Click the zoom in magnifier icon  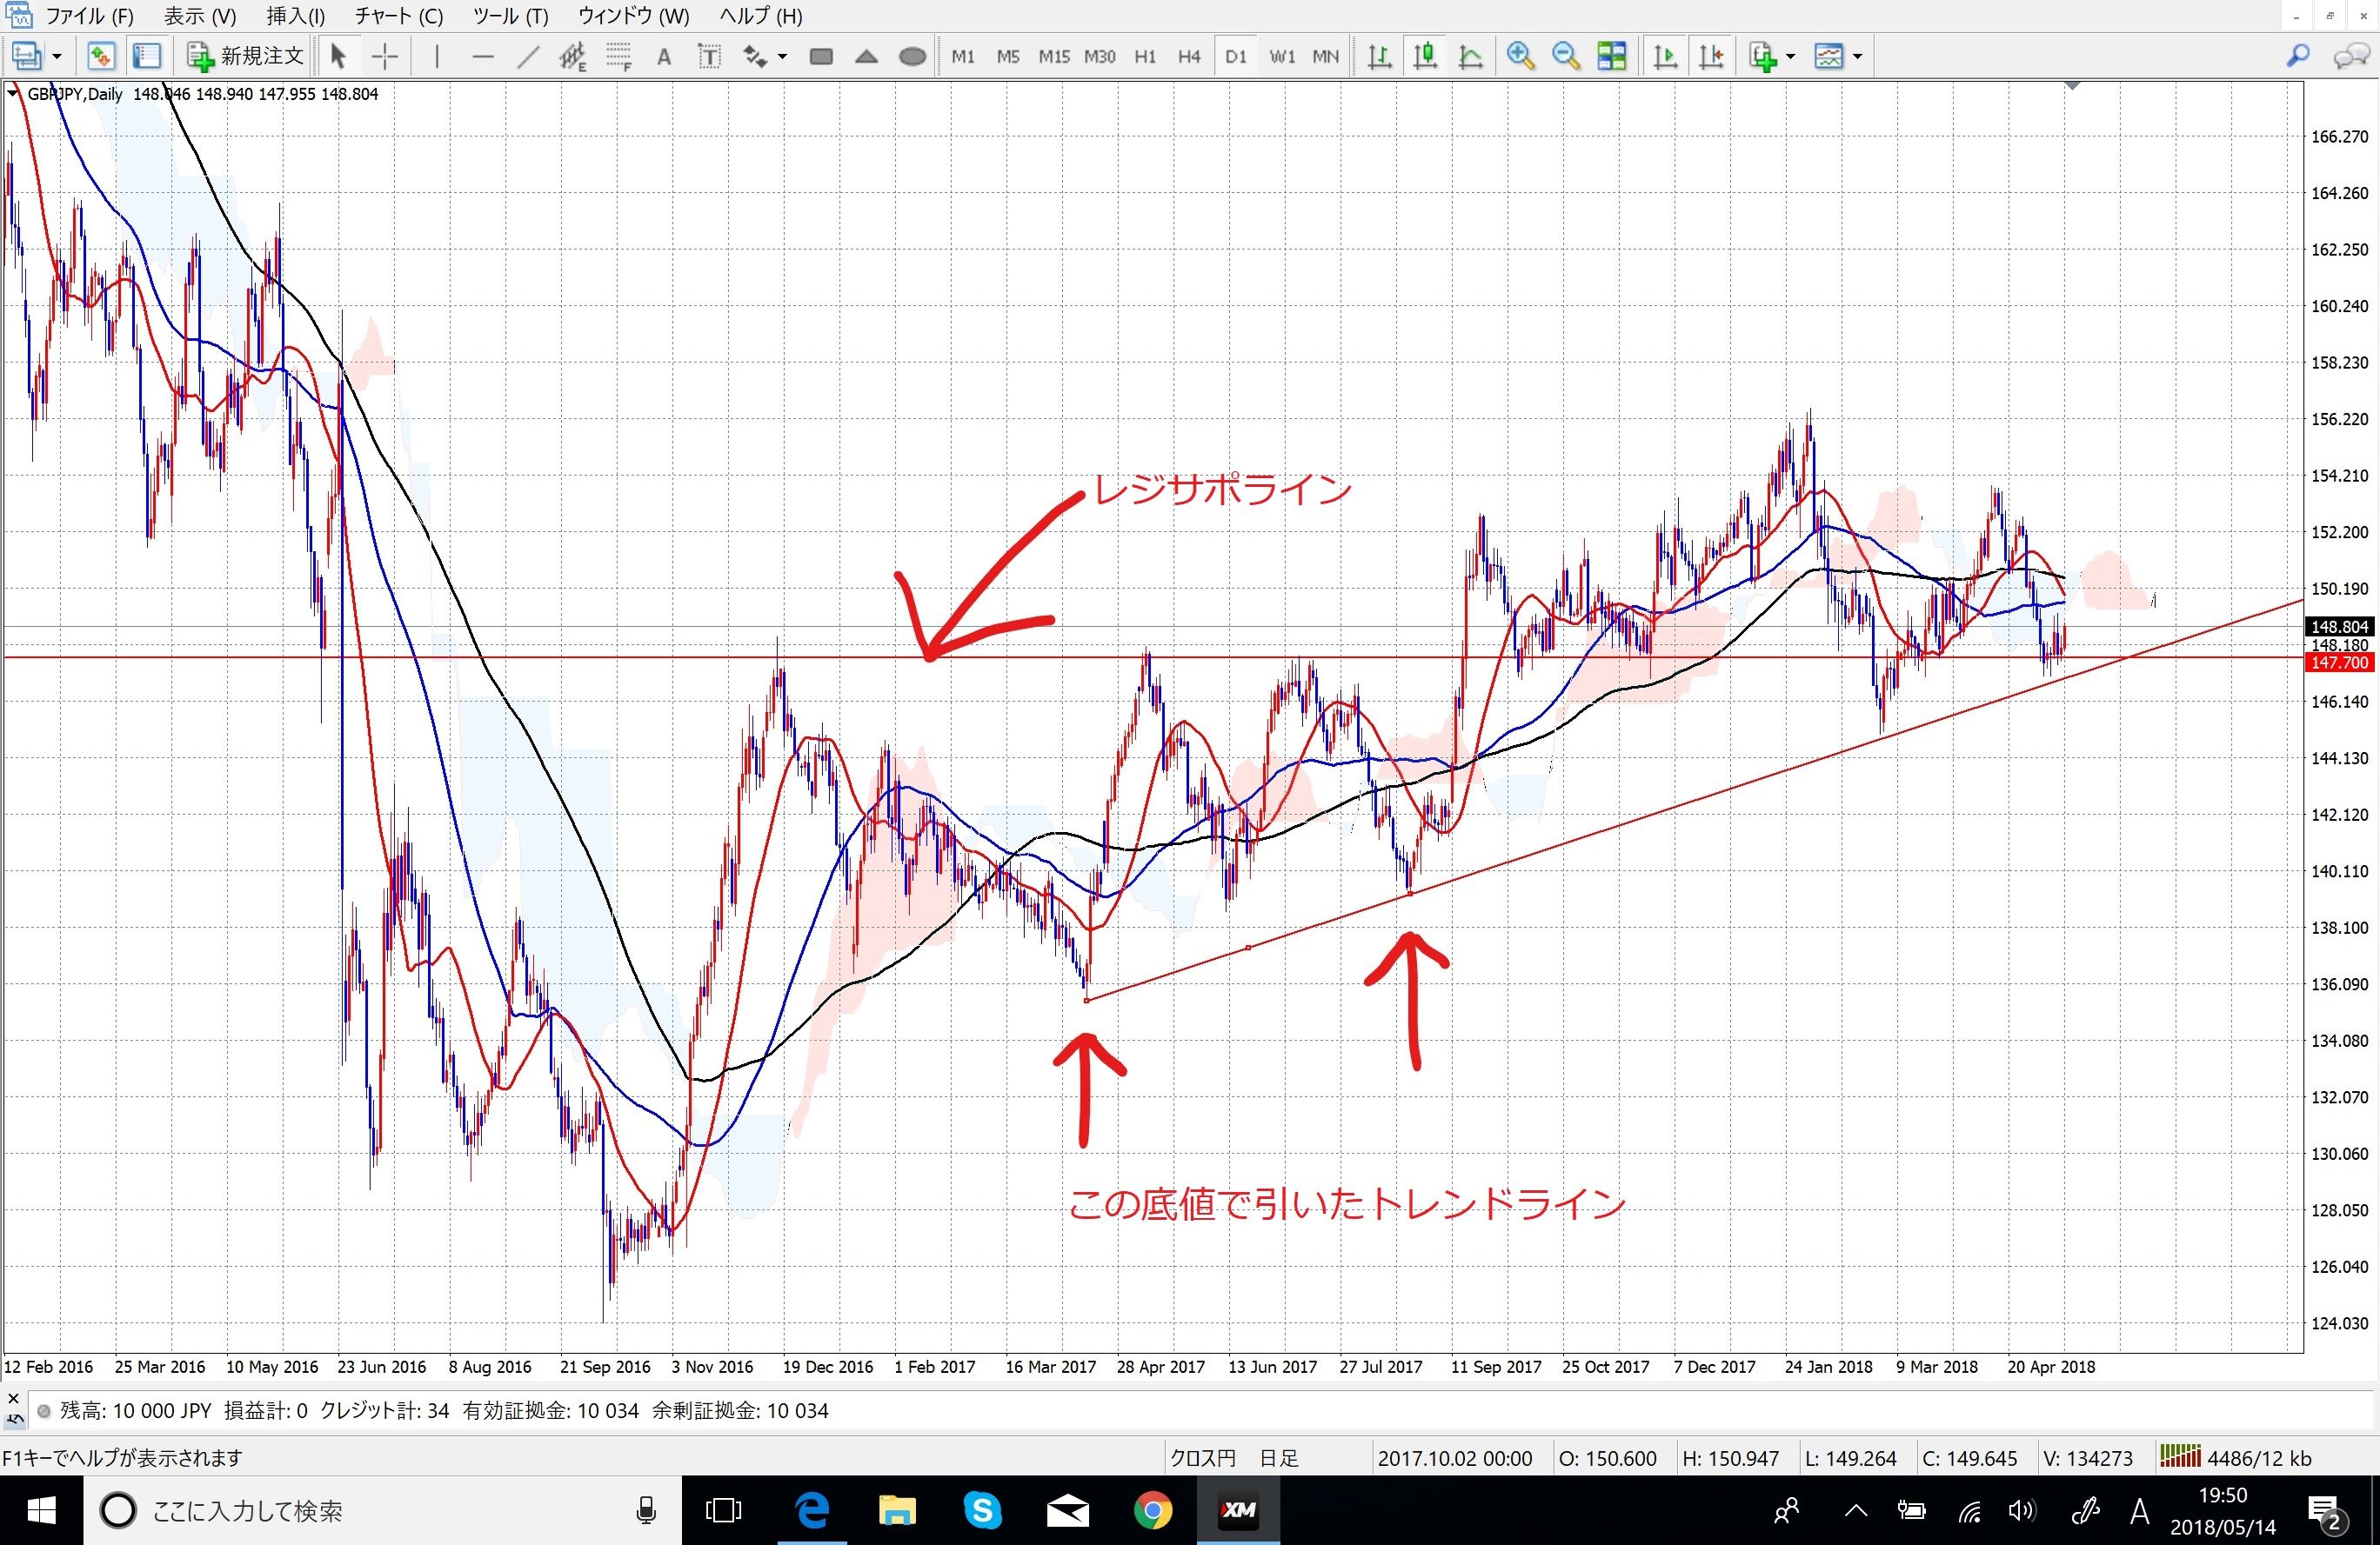pyautogui.click(x=1520, y=57)
